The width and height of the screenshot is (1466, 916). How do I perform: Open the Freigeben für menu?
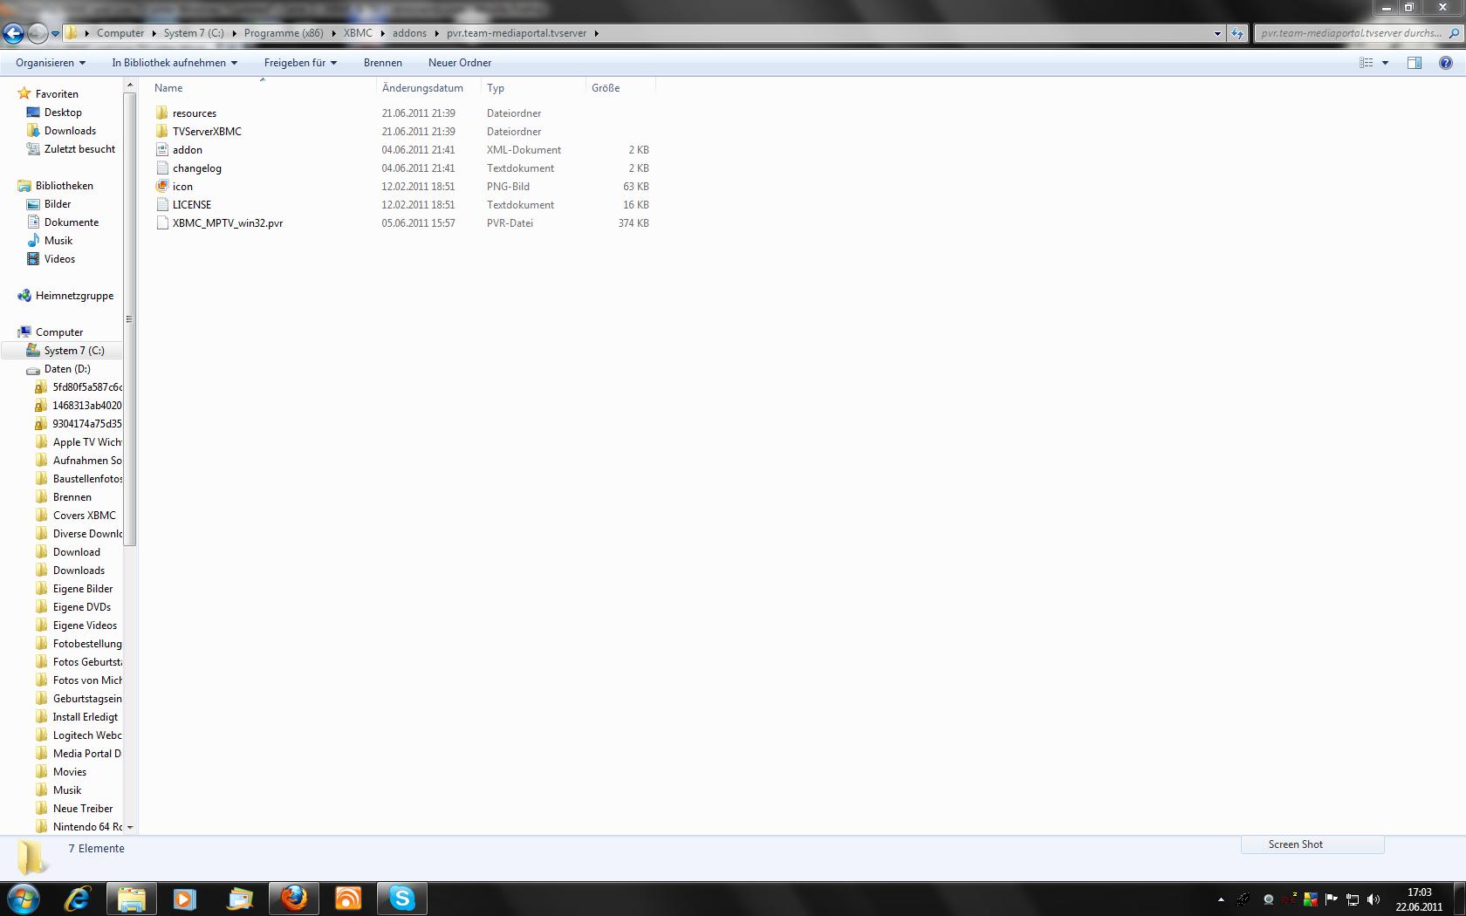tap(300, 63)
